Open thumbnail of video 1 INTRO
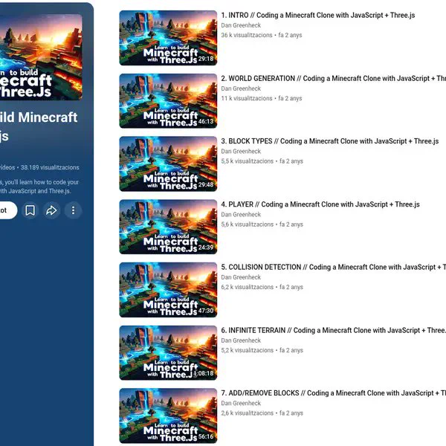Image resolution: width=446 pixels, height=446 pixels. [168, 38]
